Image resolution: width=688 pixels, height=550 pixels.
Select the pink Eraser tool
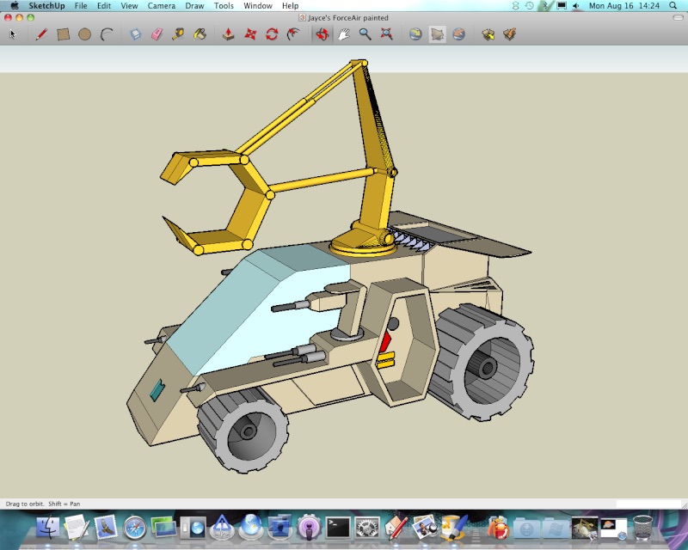click(x=157, y=34)
